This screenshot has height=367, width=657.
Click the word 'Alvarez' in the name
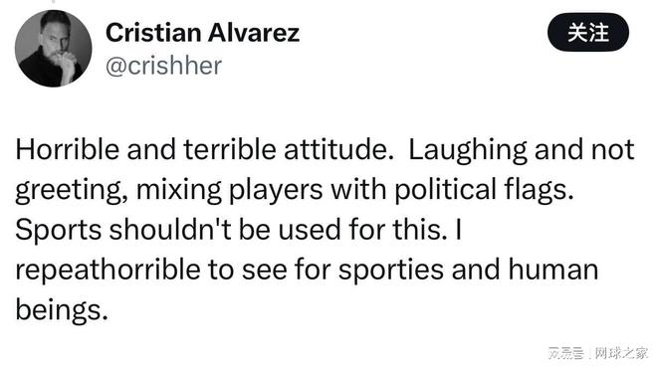click(254, 33)
